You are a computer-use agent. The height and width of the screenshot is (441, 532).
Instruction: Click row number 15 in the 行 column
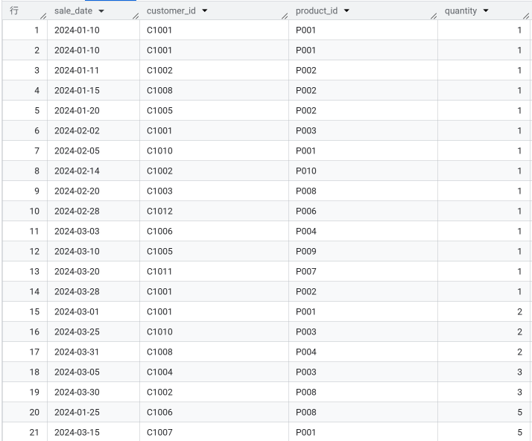pyautogui.click(x=34, y=312)
